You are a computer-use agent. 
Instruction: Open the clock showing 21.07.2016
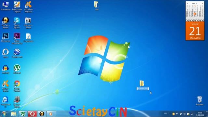[x=200, y=114]
